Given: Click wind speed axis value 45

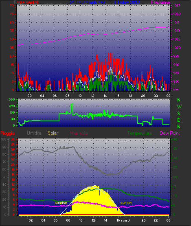Looking at the screenshot, I should pyautogui.click(x=12, y=14).
